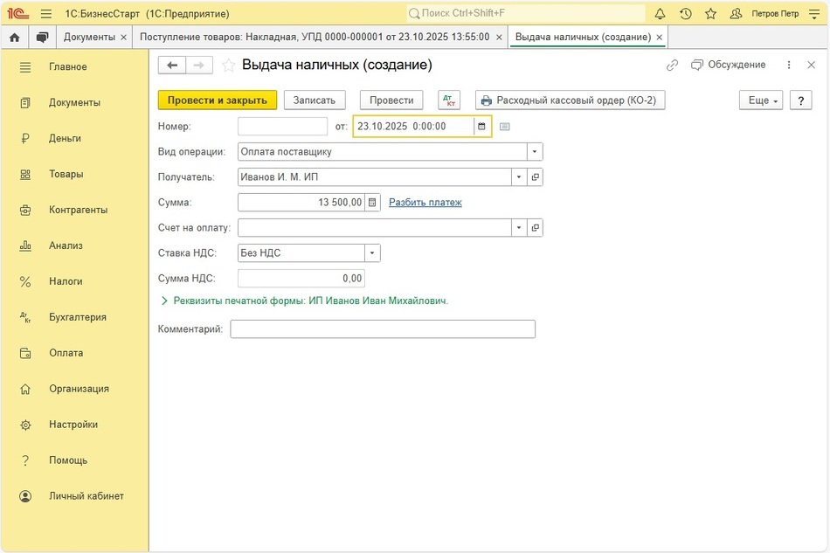830x553 pixels.
Task: Mark document as favorite with star
Action: coord(229,66)
